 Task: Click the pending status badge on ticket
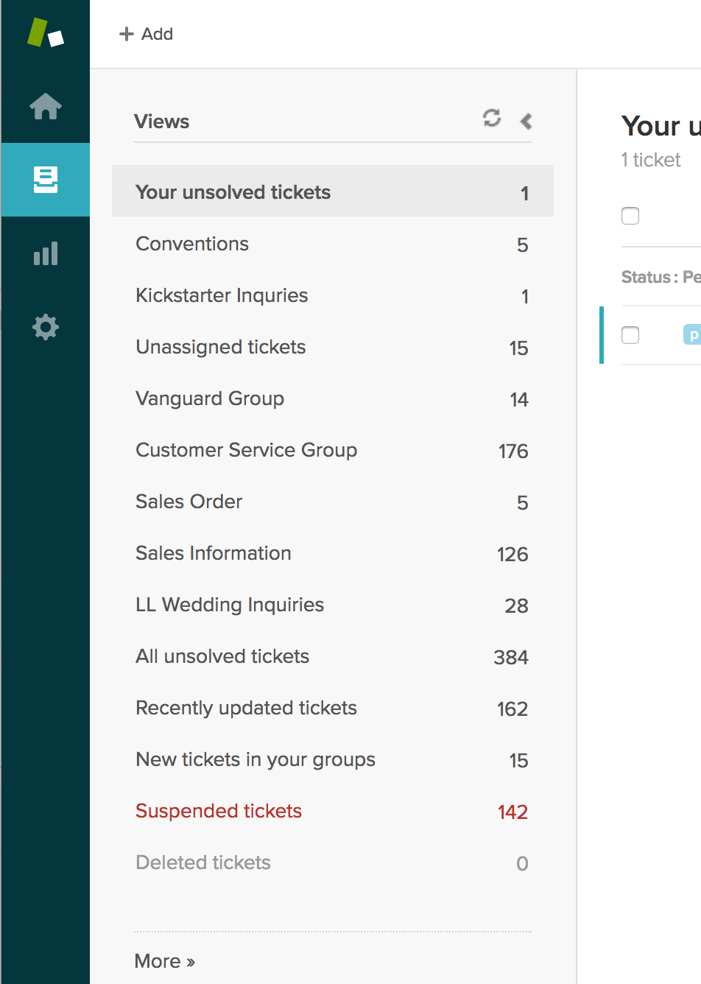(692, 335)
